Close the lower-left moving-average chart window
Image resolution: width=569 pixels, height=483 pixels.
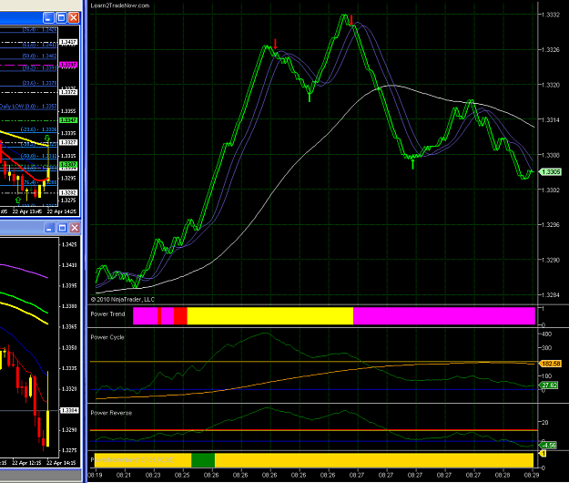pyautogui.click(x=75, y=228)
